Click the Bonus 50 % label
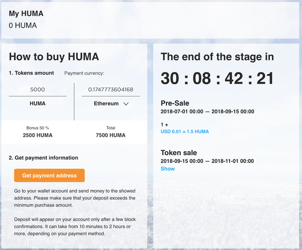The height and width of the screenshot is (250, 302). pos(37,128)
